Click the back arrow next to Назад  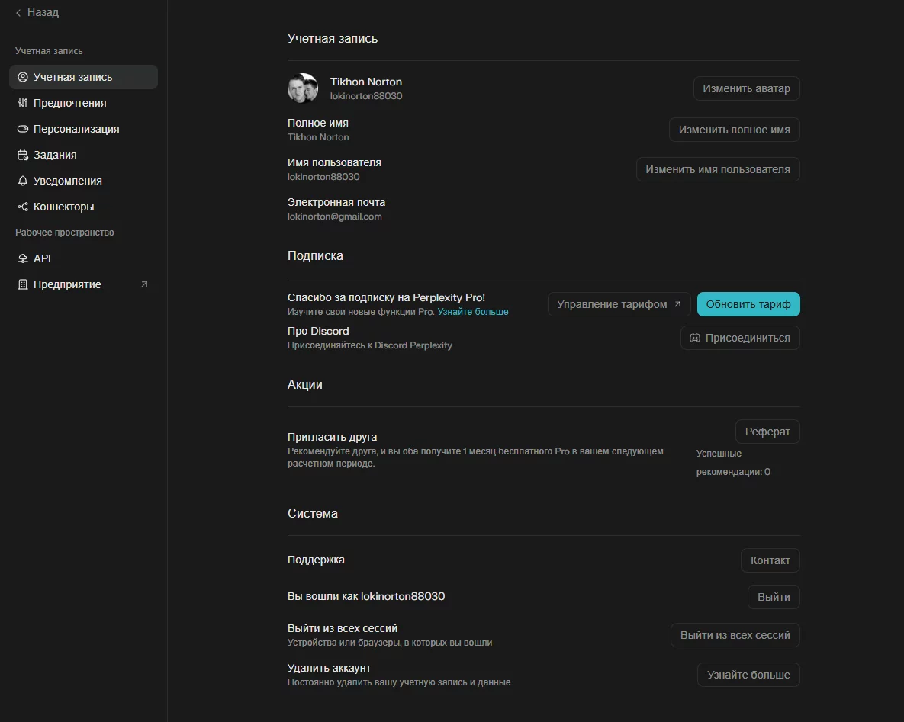pos(18,13)
